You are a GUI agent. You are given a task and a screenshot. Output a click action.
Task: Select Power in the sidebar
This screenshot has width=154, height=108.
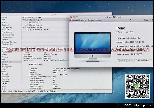[4, 55]
